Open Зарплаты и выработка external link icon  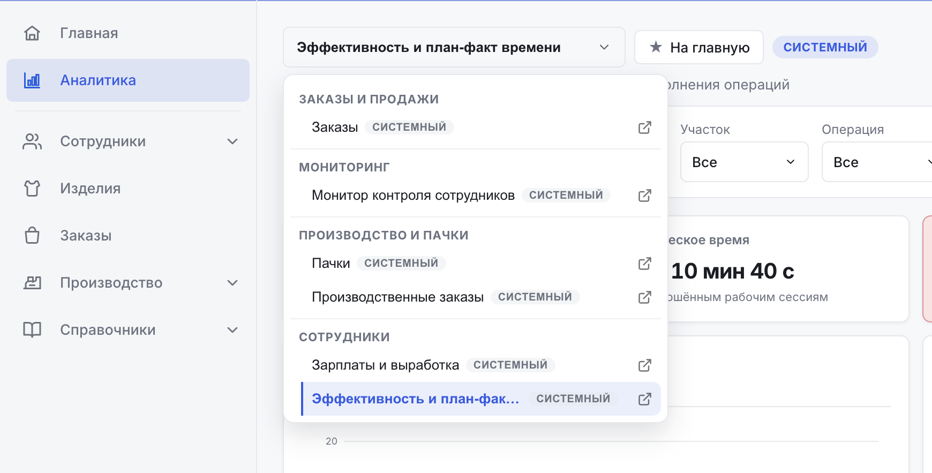tap(645, 365)
